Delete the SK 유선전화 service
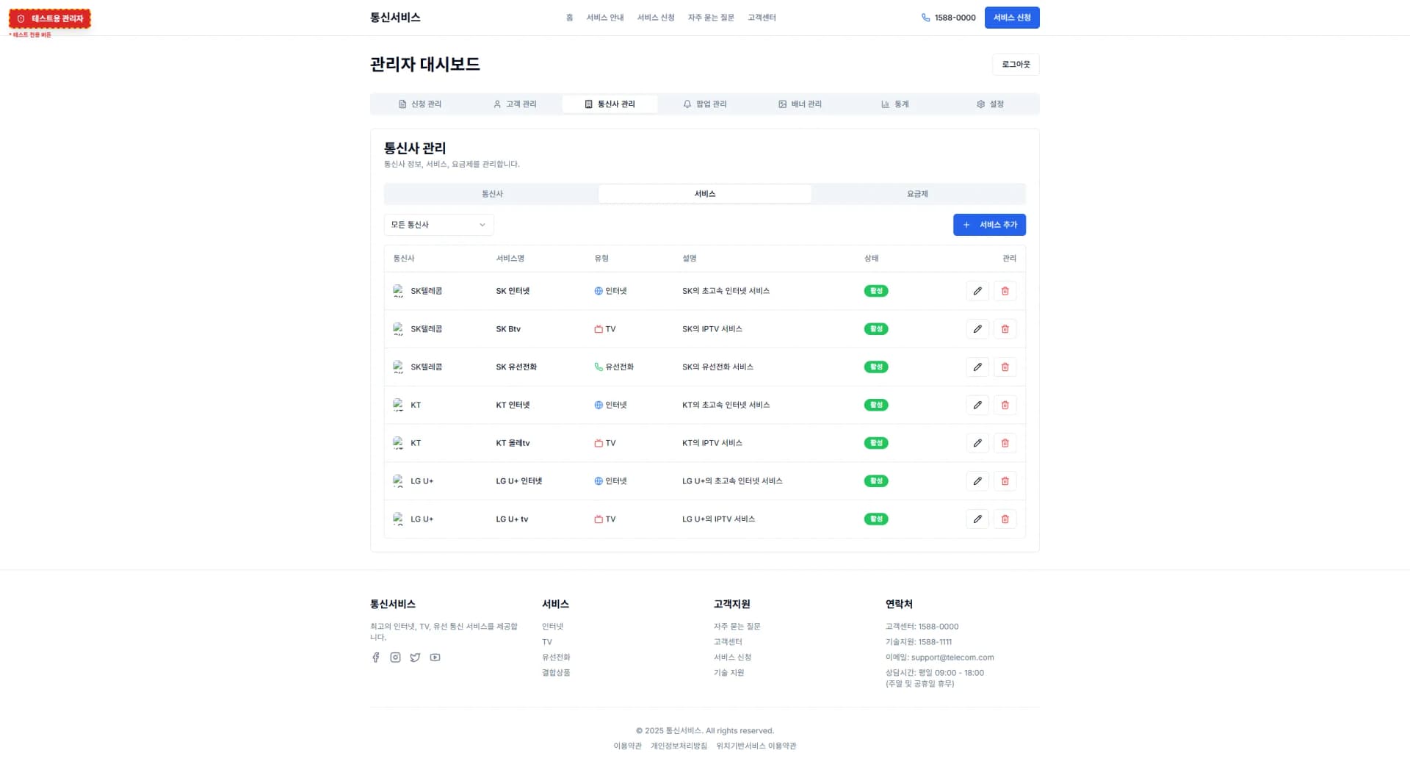Image resolution: width=1410 pixels, height=778 pixels. [1005, 367]
